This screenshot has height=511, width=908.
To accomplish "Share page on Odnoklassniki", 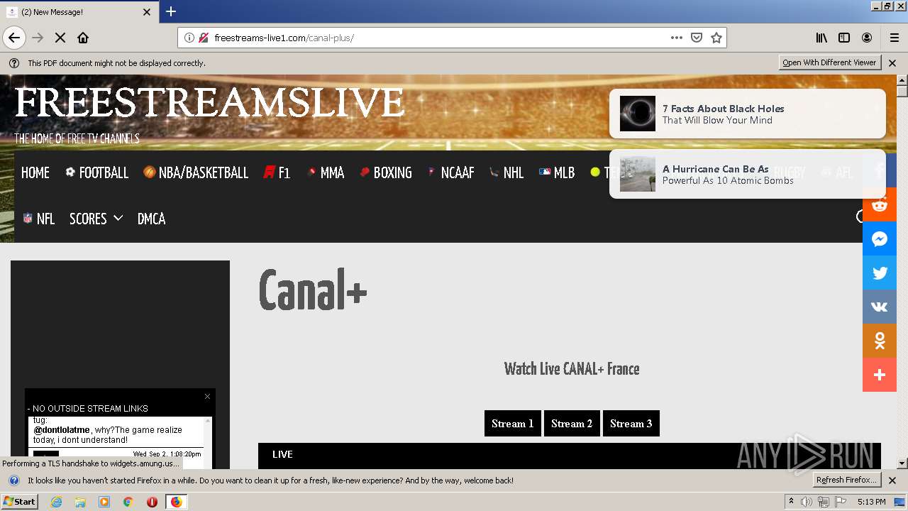I will (880, 341).
